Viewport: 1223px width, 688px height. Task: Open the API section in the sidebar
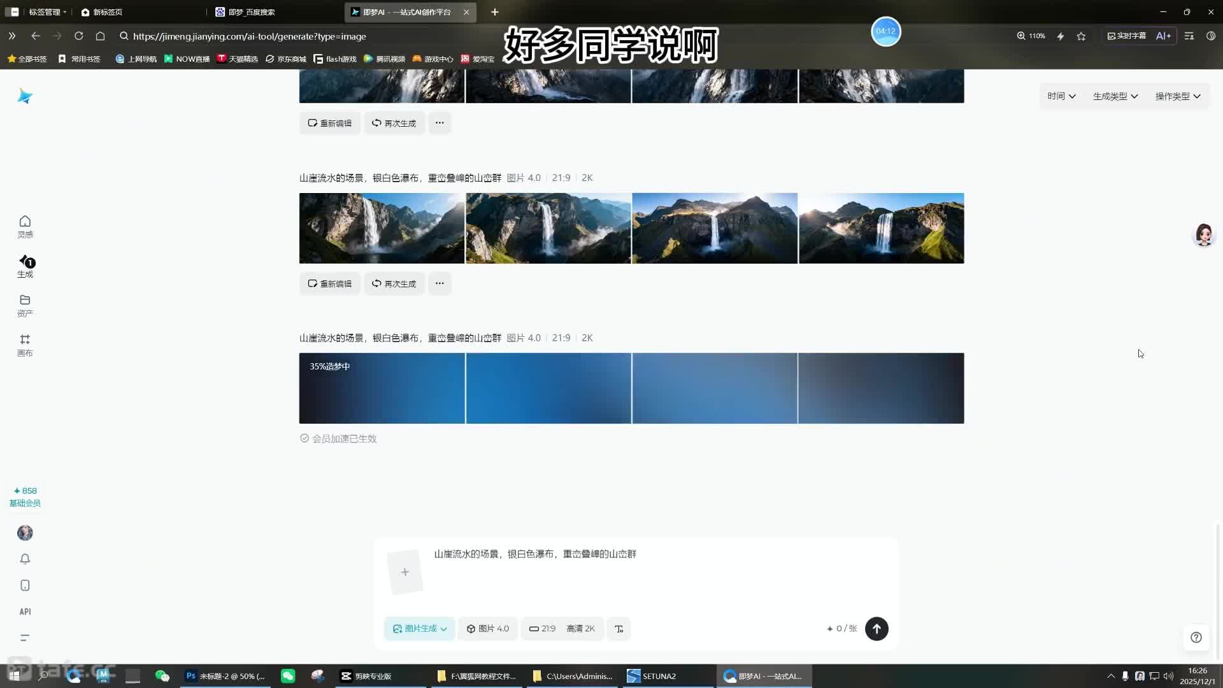pos(25,611)
